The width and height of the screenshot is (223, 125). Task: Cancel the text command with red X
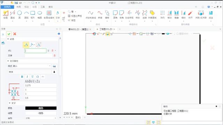coord(15,34)
